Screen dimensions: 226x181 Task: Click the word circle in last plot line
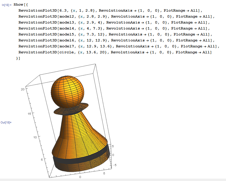[67, 52]
